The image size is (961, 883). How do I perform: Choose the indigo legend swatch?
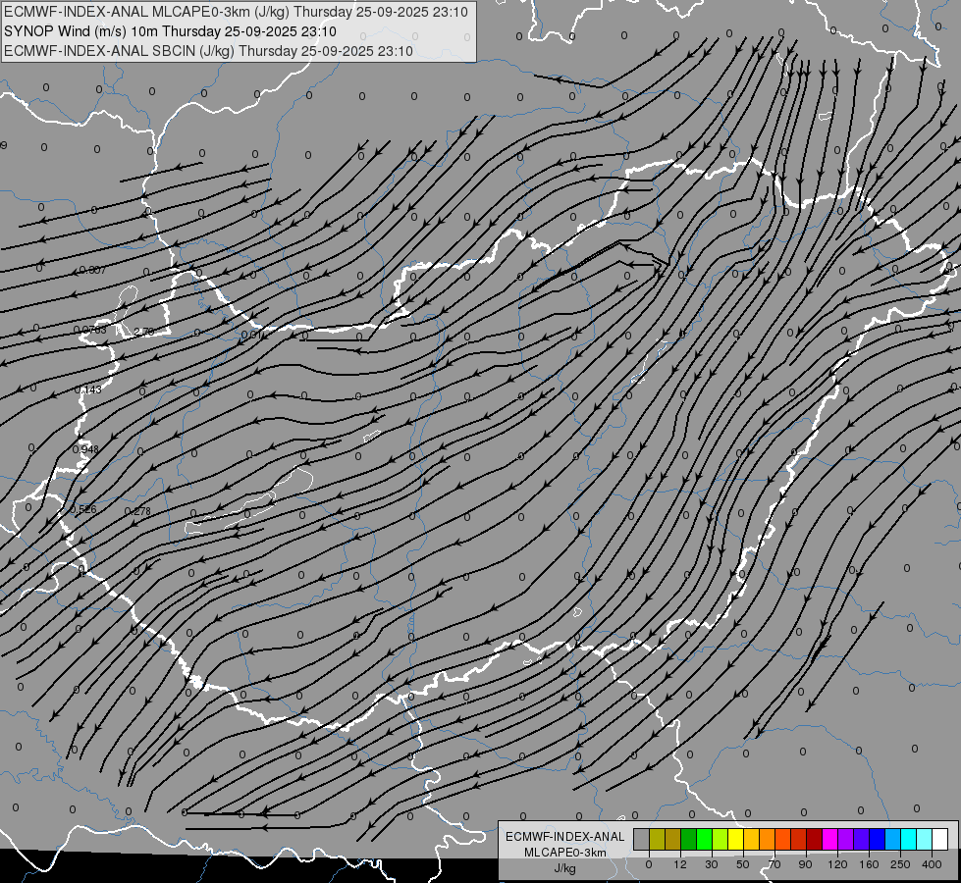pyautogui.click(x=862, y=839)
